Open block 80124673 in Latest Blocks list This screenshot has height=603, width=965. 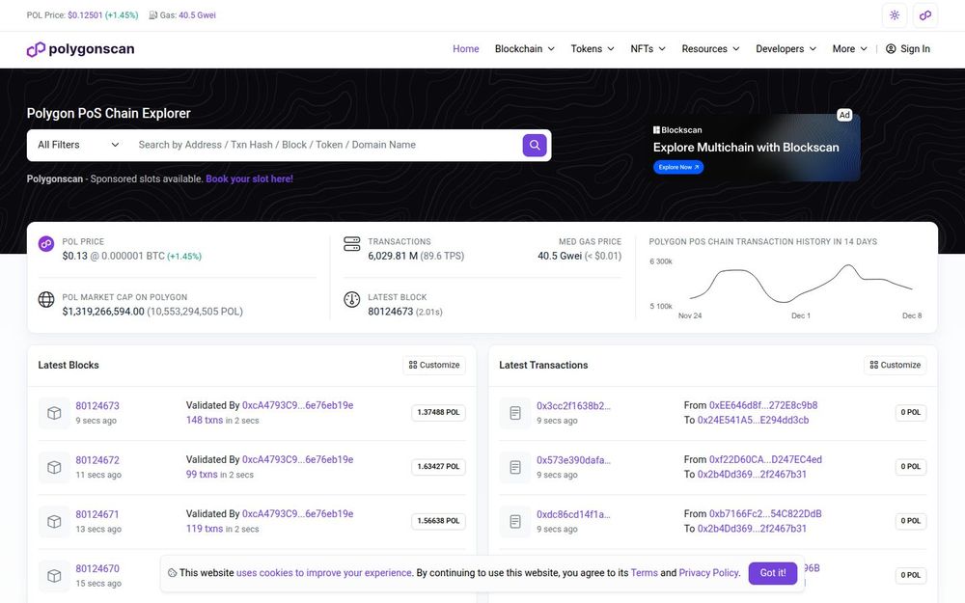click(97, 406)
